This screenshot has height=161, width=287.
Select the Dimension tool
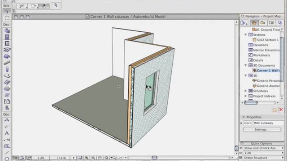click(x=7, y=120)
